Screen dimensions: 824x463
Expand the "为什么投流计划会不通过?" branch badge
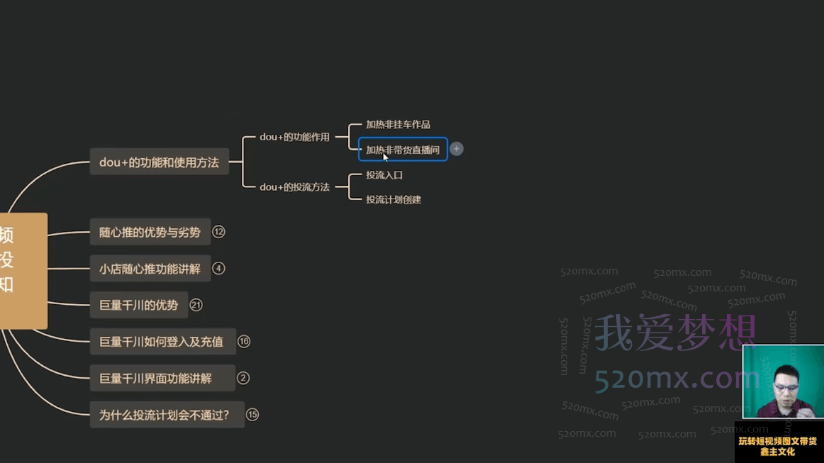(252, 415)
